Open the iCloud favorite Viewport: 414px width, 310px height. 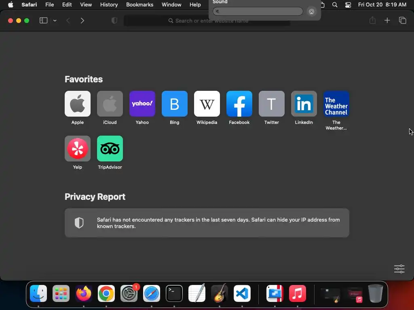110,104
